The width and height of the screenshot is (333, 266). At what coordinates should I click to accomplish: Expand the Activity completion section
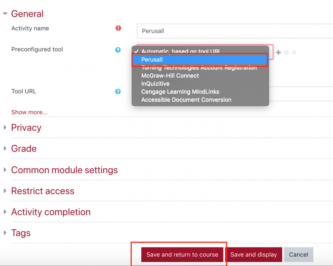5,212
